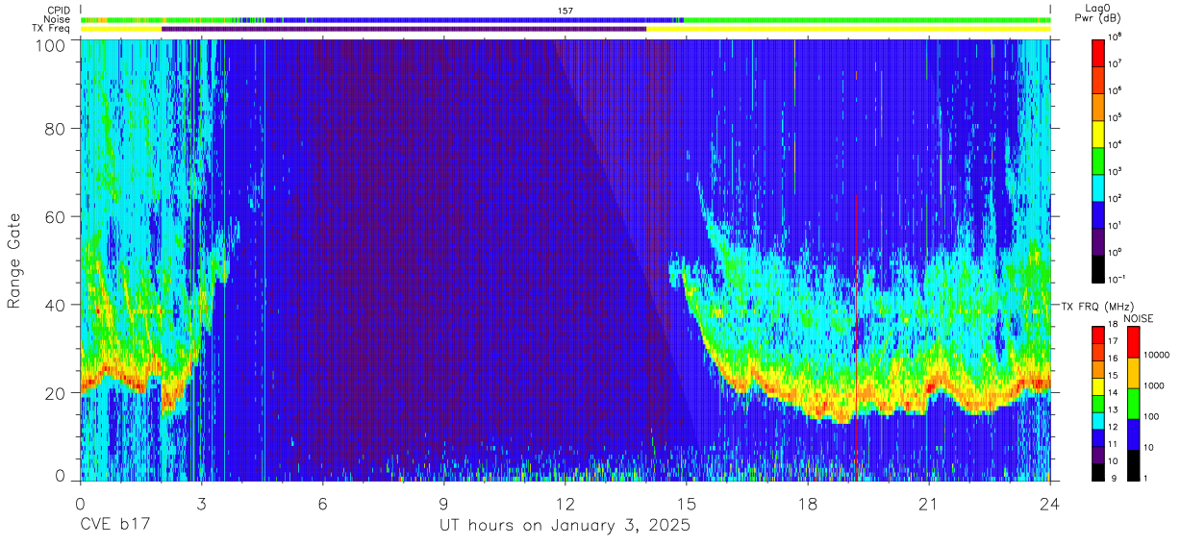Click the red segment of Lag0 power colorbar
This screenshot has width=1181, height=545.
tap(1098, 51)
